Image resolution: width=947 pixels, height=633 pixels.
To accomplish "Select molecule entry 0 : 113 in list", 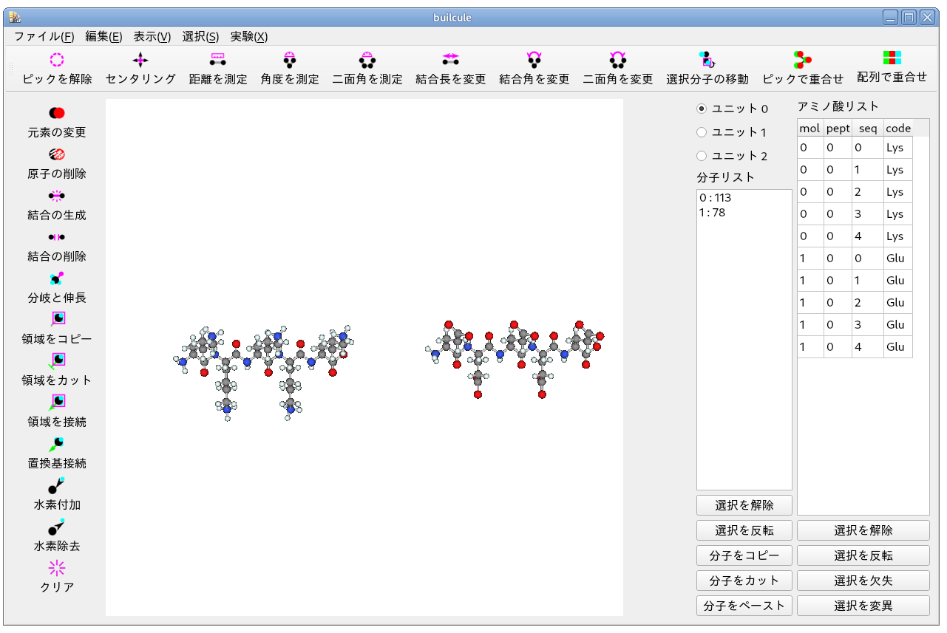I will click(716, 198).
